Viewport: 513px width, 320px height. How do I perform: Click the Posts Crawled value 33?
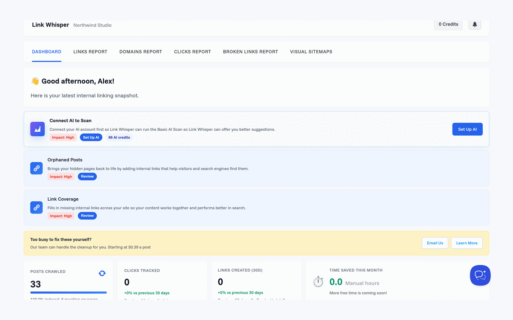[36, 284]
